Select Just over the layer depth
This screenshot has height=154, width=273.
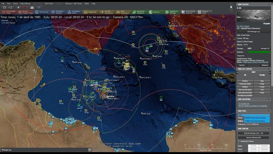coord(245,90)
